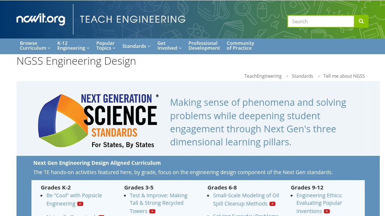This screenshot has height=216, width=385.
Task: Open the Standards dropdown menu
Action: [x=136, y=46]
